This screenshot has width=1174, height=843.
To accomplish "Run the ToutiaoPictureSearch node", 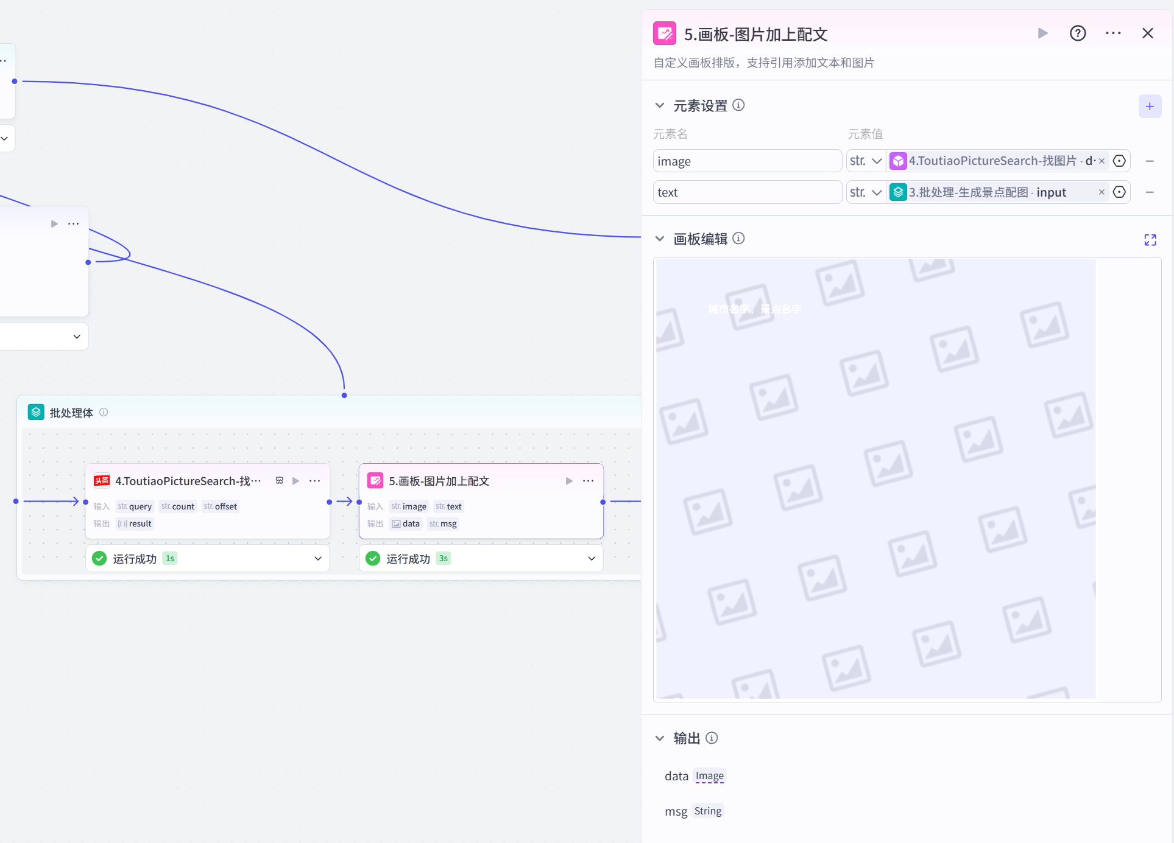I will pyautogui.click(x=295, y=481).
